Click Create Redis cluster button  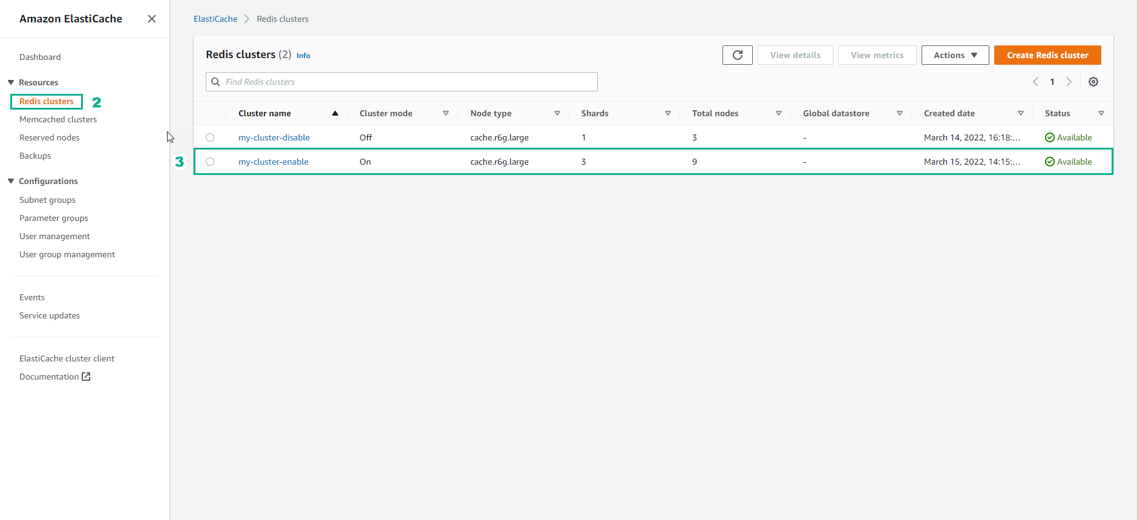pos(1047,55)
